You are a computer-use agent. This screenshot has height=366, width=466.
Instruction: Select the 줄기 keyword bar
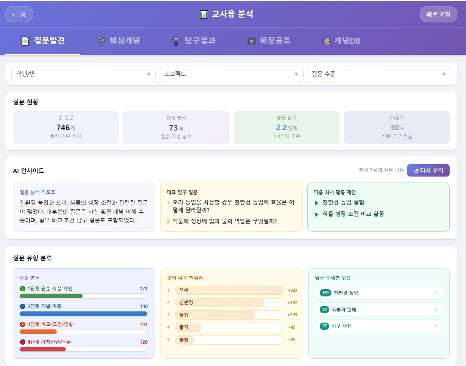[x=229, y=327]
